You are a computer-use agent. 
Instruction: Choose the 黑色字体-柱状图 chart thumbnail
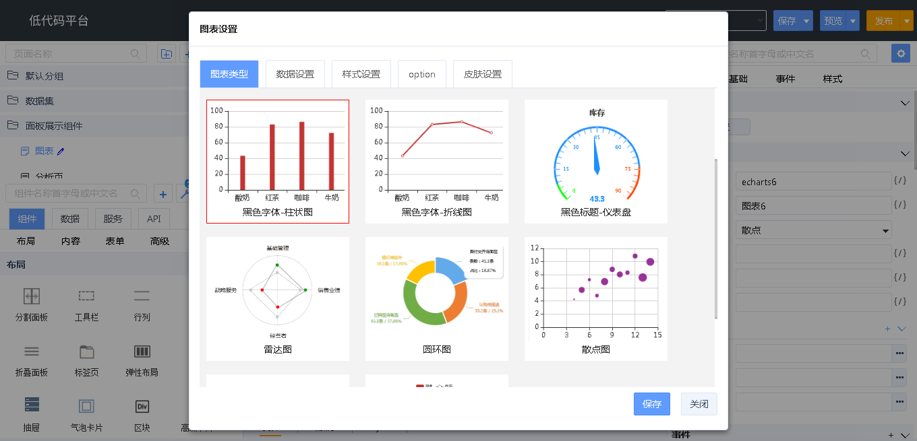pyautogui.click(x=278, y=162)
